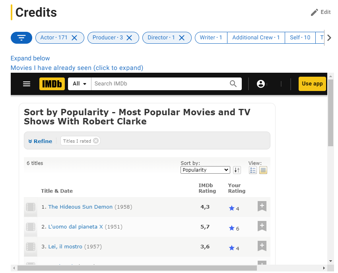Open Lei, il mostro title
The image size is (338, 273).
[65, 246]
